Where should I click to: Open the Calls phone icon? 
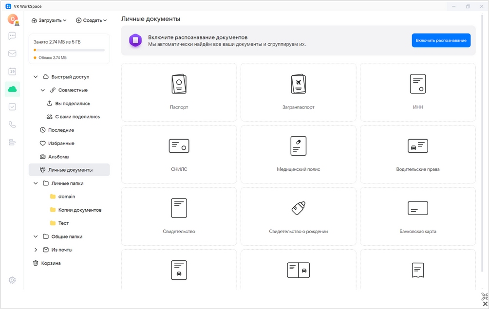coord(12,125)
